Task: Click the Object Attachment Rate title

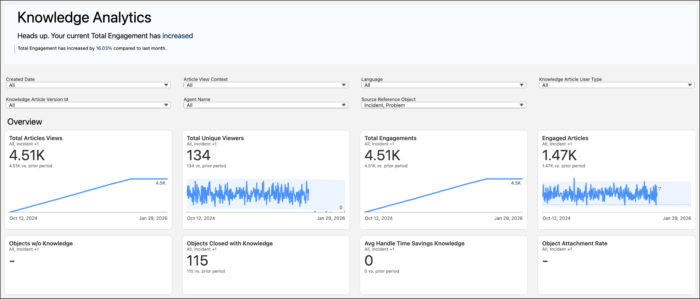Action: [575, 243]
